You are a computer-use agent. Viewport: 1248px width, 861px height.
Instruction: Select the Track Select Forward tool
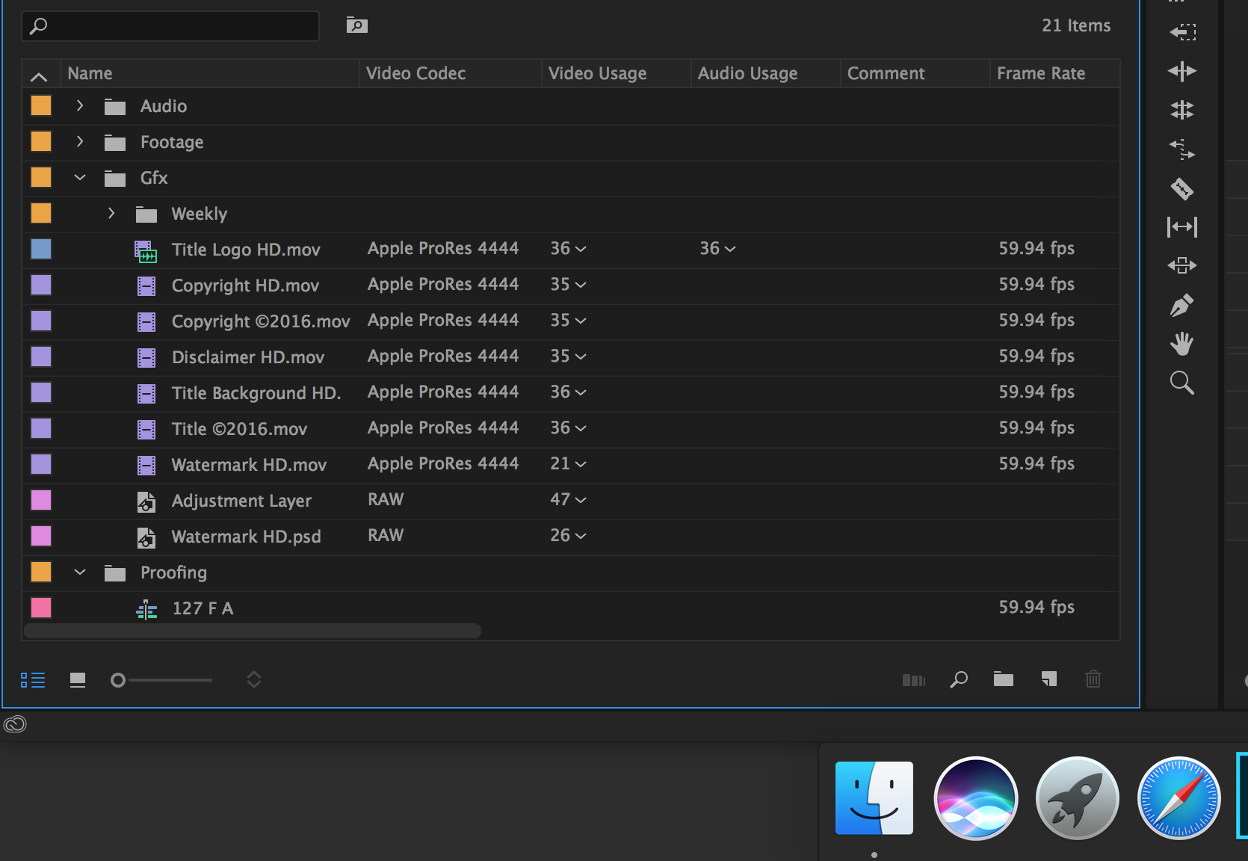pyautogui.click(x=1182, y=32)
